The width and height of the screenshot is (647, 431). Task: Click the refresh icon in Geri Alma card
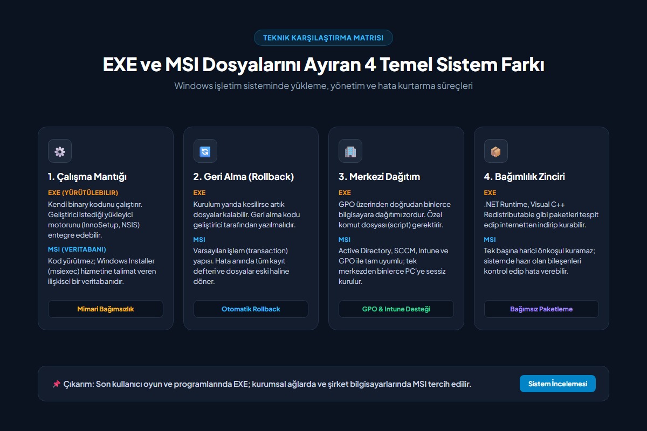205,151
